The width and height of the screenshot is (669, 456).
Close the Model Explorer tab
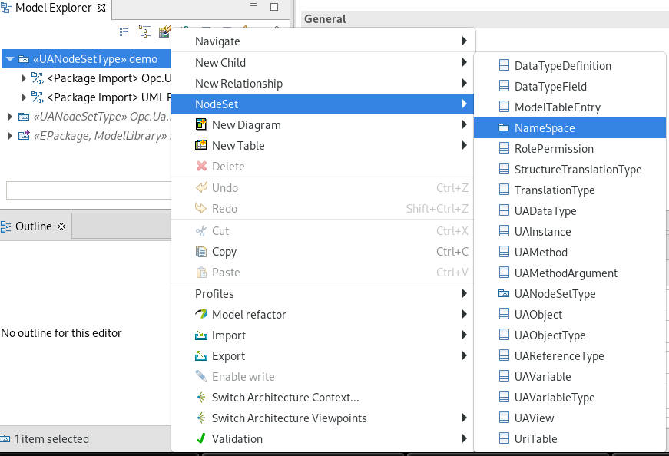click(101, 8)
